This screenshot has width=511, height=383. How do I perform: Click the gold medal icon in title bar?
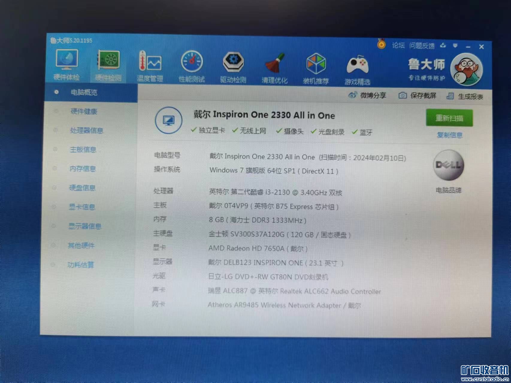point(381,44)
